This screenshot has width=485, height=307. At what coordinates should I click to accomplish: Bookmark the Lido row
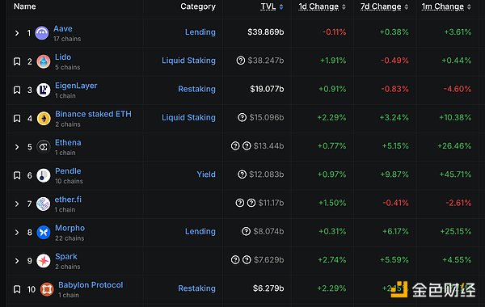(x=17, y=61)
